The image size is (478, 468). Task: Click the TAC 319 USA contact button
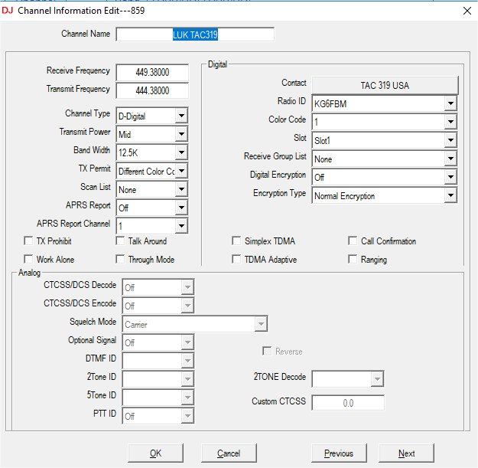point(385,85)
